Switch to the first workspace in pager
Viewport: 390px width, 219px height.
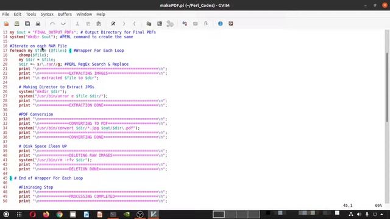tap(219, 214)
